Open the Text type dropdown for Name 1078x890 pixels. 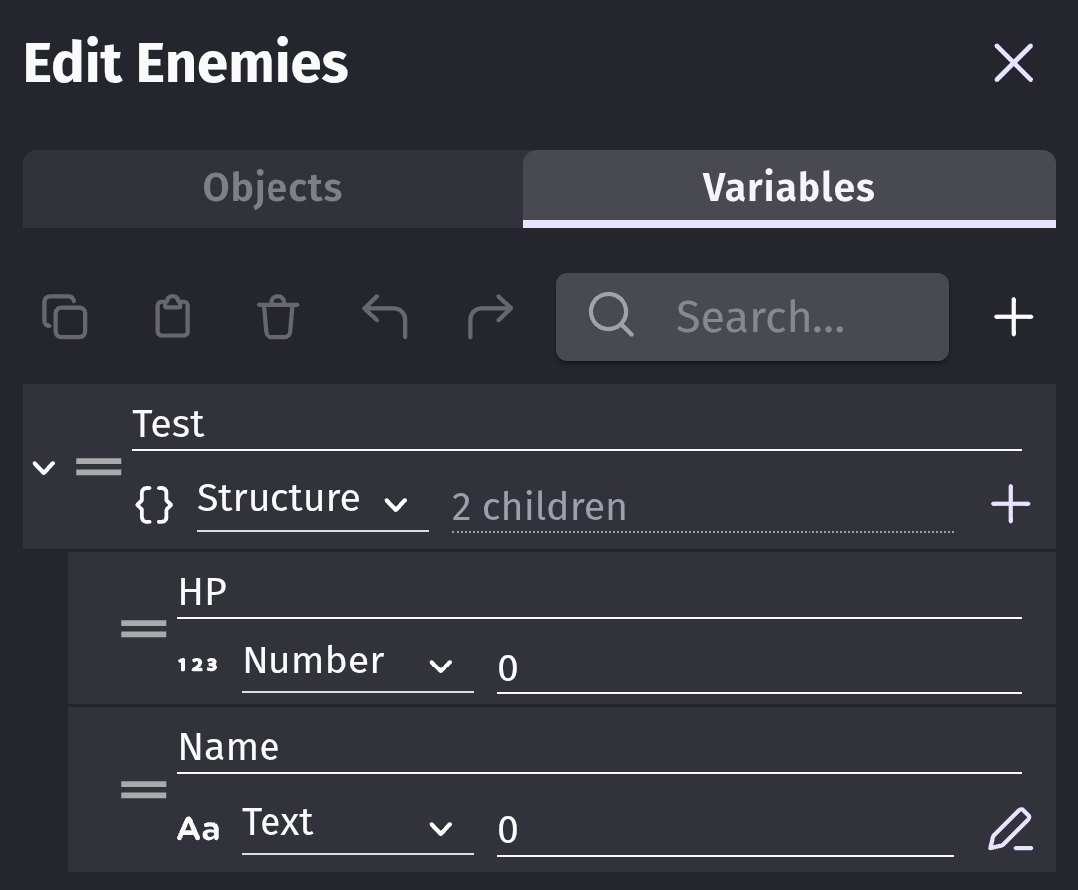click(356, 827)
